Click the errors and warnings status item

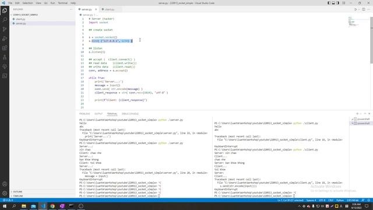tap(8, 200)
